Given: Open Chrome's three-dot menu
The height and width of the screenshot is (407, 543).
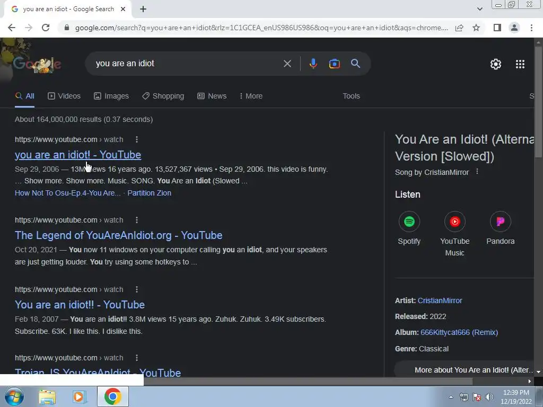Looking at the screenshot, I should tap(531, 28).
